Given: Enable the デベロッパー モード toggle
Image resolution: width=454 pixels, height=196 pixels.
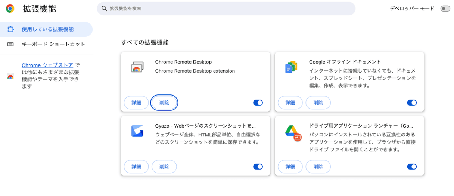Looking at the screenshot, I should (x=445, y=9).
